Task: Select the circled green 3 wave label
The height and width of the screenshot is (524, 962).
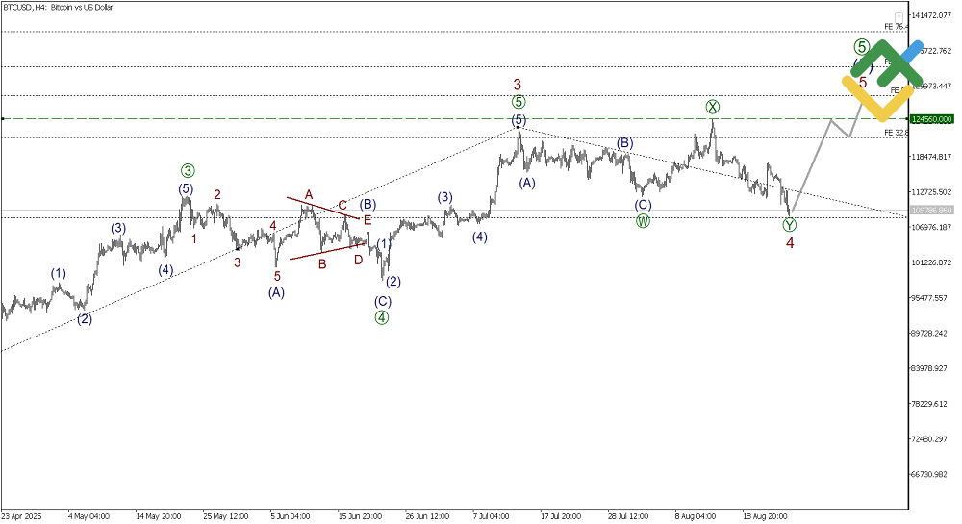Action: [x=188, y=171]
